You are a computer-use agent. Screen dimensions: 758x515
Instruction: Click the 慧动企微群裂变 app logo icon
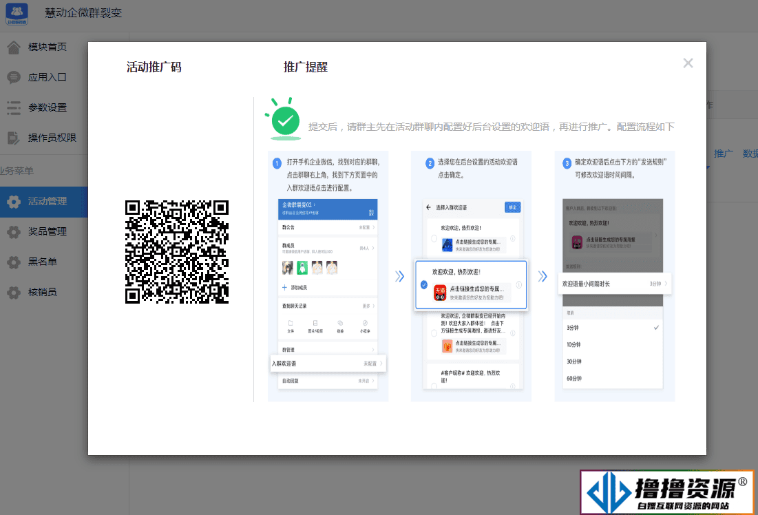tap(17, 13)
